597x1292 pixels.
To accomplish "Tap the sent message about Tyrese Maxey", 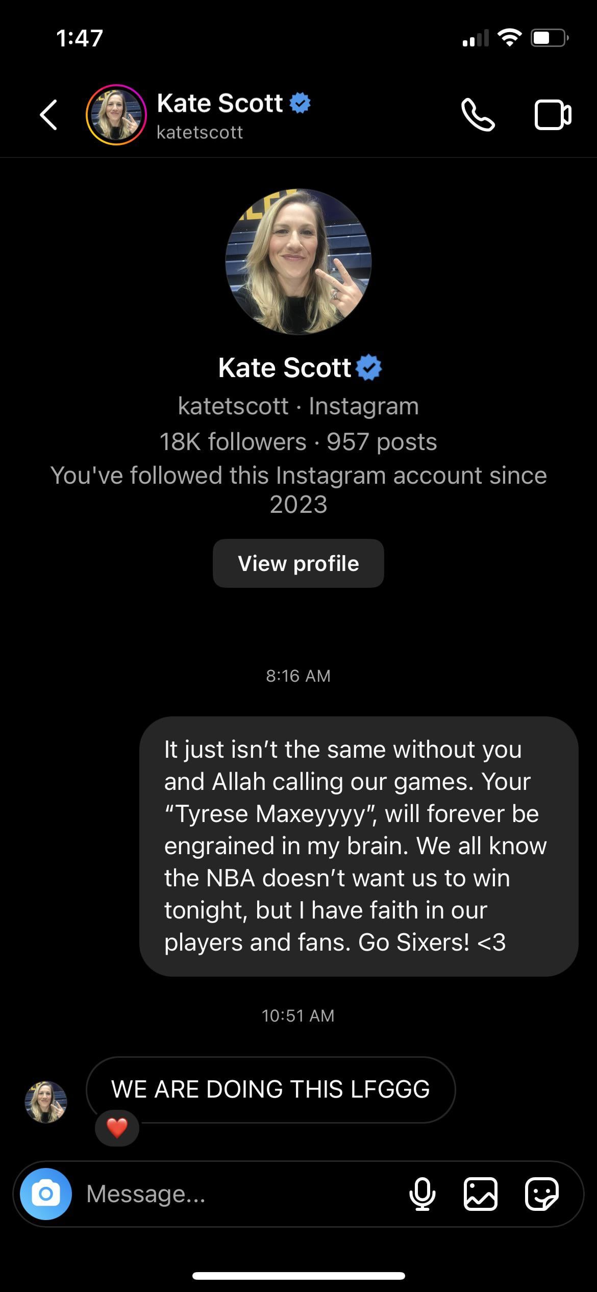I will tap(358, 846).
